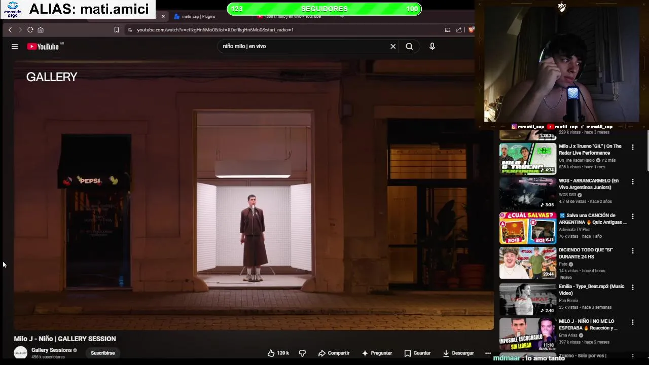
Task: Click the magnifier search button
Action: click(409, 46)
